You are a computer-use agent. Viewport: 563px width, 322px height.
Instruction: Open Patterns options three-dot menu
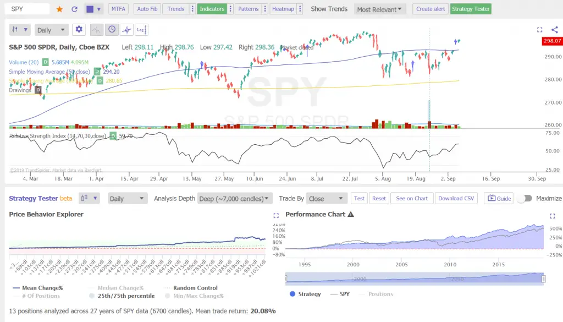tap(265, 9)
